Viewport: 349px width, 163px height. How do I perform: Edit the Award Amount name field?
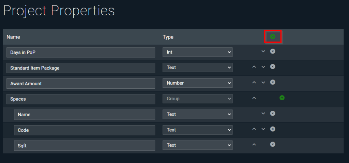click(x=81, y=84)
